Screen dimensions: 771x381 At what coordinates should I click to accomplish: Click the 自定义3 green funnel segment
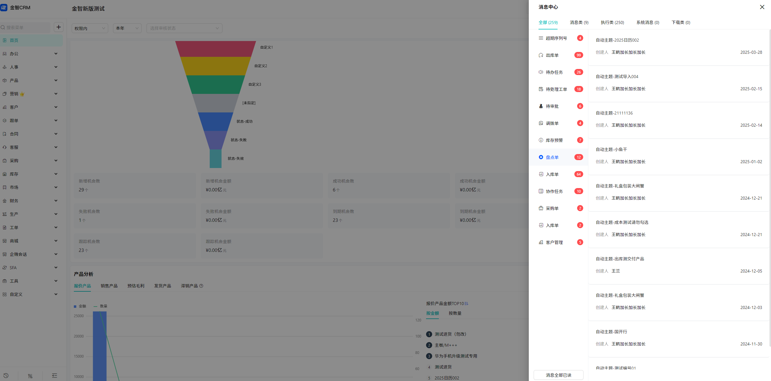(x=215, y=84)
